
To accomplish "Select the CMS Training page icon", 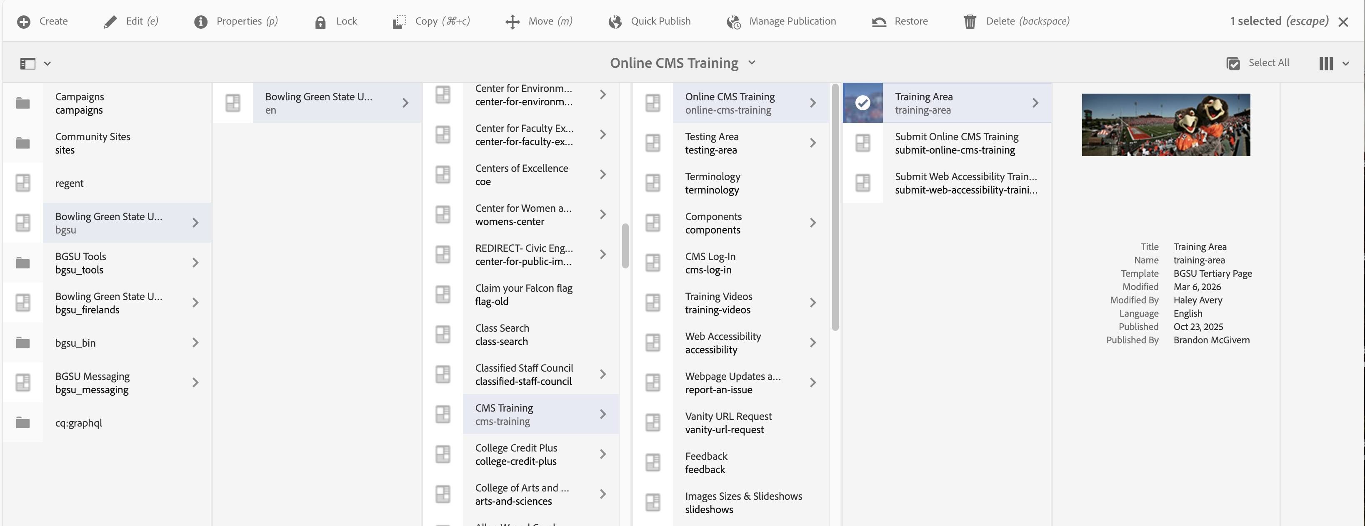I will [x=443, y=414].
